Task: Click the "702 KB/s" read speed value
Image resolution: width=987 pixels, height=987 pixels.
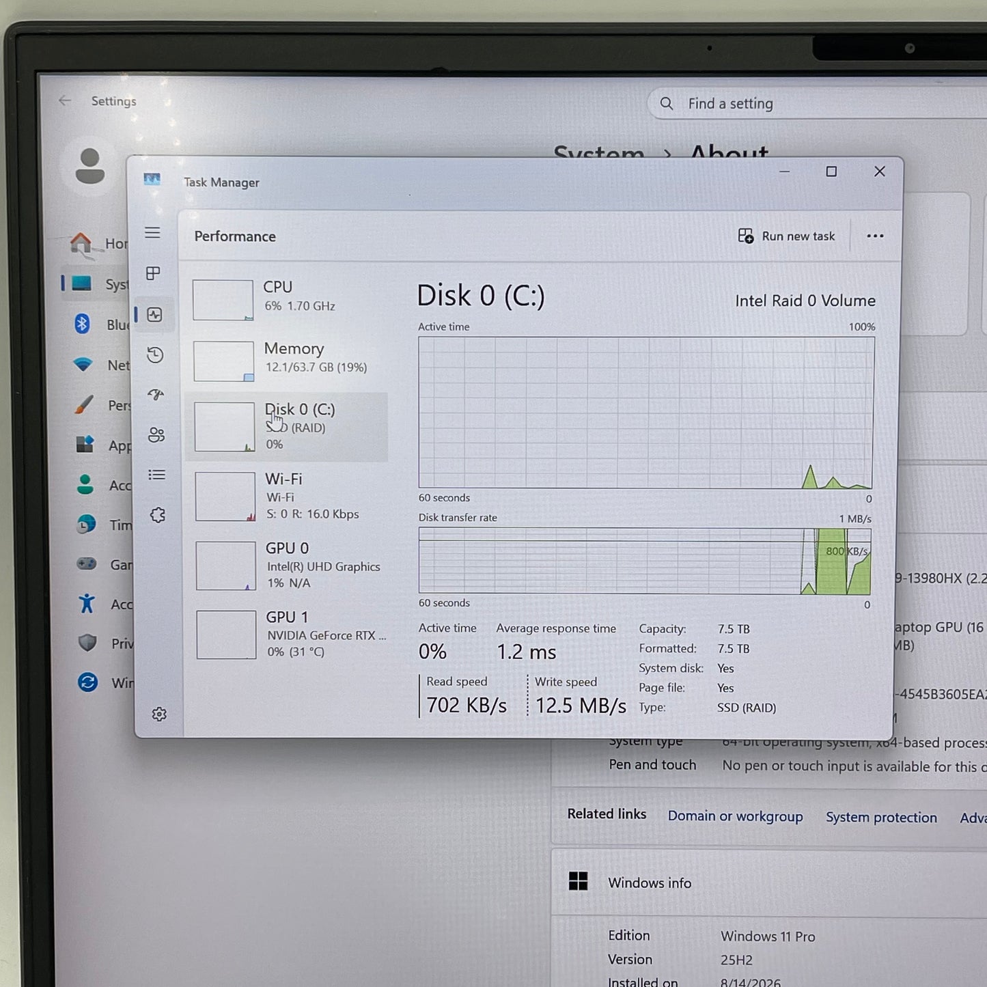Action: tap(467, 705)
